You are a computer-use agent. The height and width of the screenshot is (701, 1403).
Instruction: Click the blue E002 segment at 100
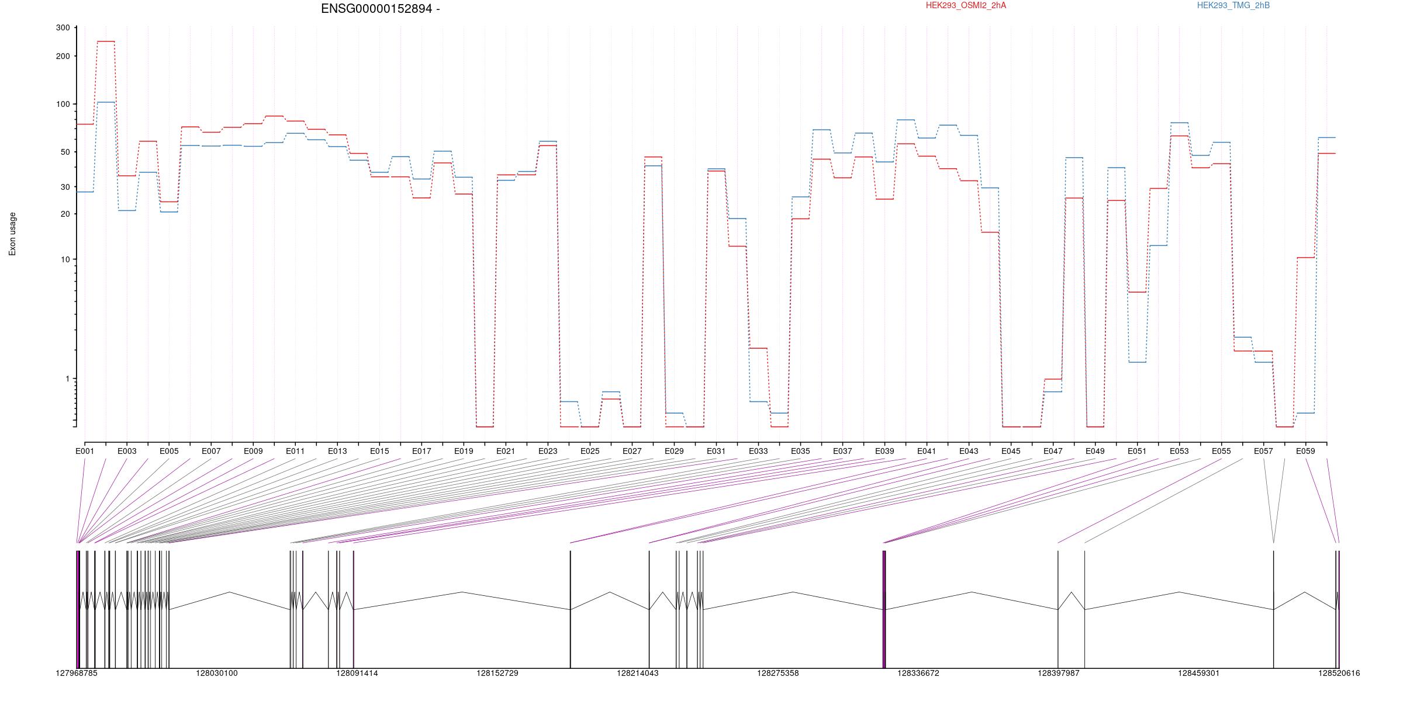106,102
